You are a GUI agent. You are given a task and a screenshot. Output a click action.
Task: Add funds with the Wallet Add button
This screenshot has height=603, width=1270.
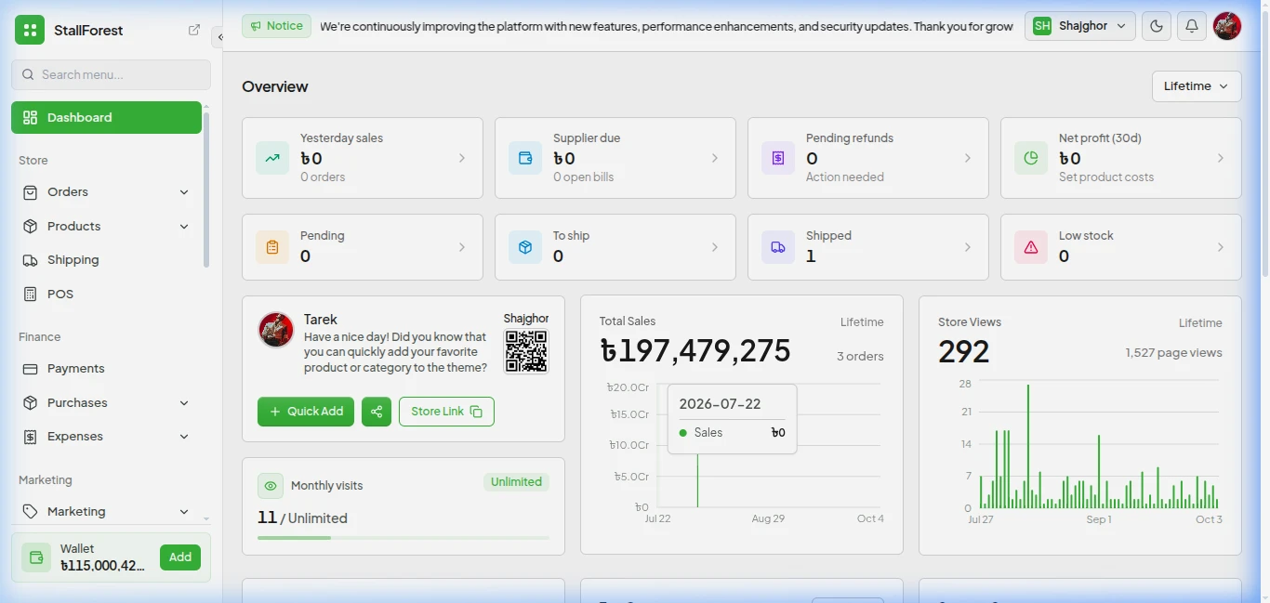click(180, 557)
